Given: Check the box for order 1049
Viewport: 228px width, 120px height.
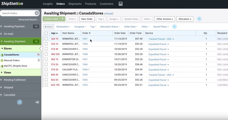Looking at the screenshot, I should pos(46,49).
